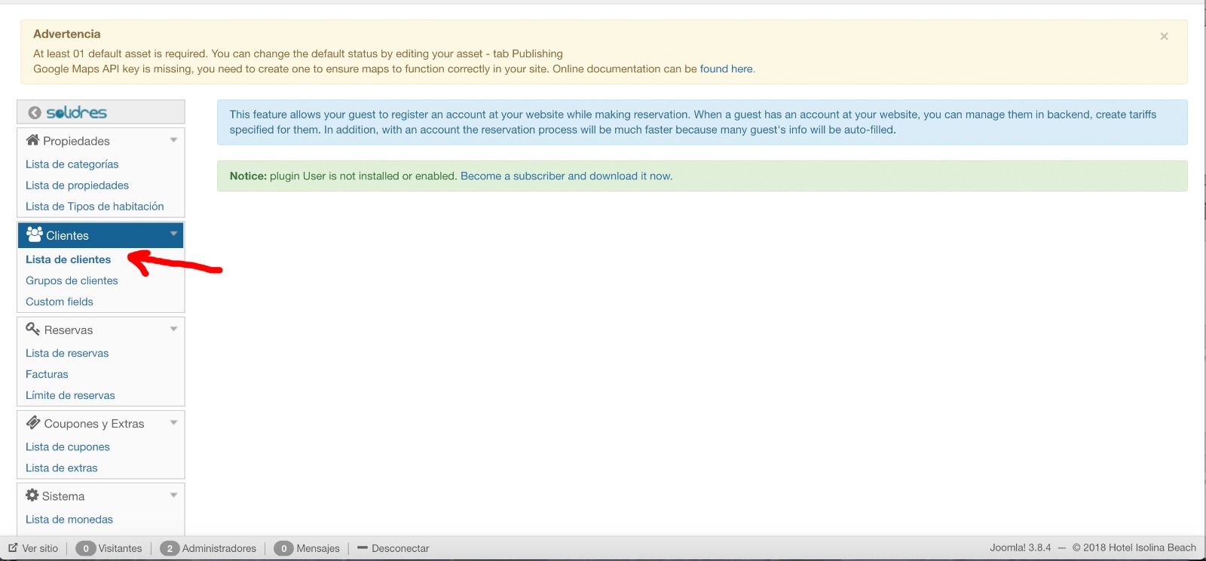Open Grupos de clientes menu item
The image size is (1206, 561).
(72, 280)
